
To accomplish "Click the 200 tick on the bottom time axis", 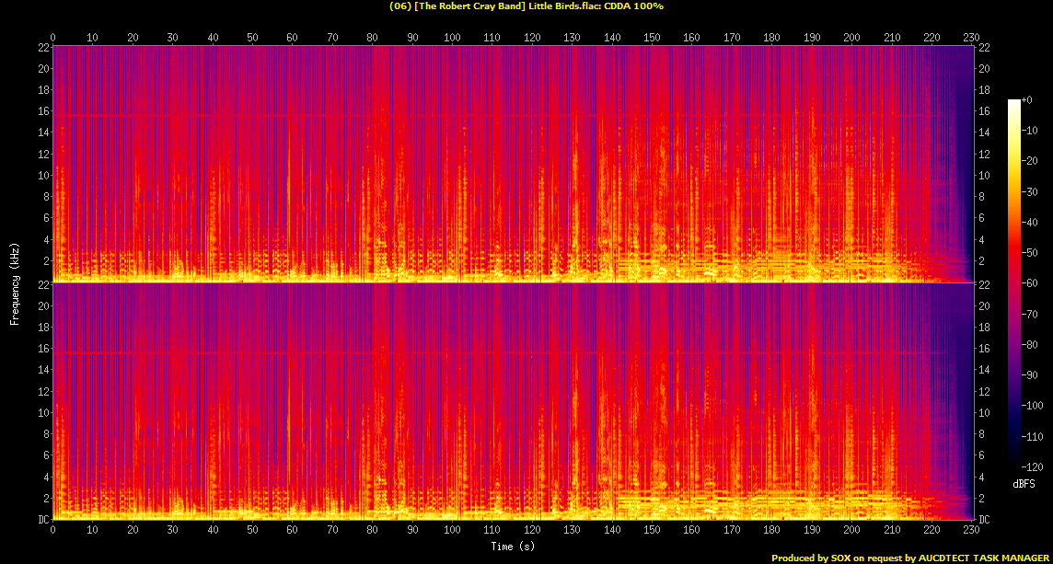I will (851, 531).
